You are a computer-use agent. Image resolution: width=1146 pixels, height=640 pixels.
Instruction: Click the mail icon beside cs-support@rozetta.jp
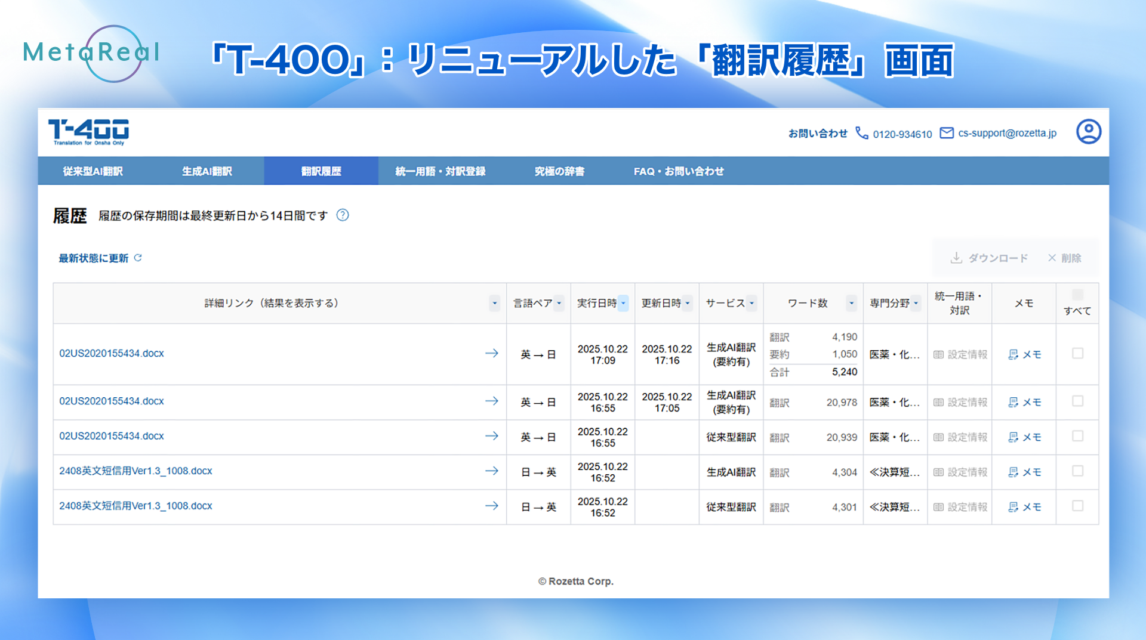947,133
